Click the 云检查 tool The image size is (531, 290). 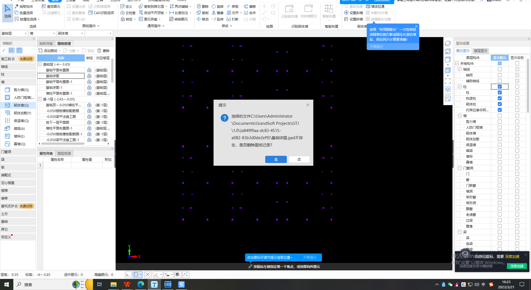point(128,13)
